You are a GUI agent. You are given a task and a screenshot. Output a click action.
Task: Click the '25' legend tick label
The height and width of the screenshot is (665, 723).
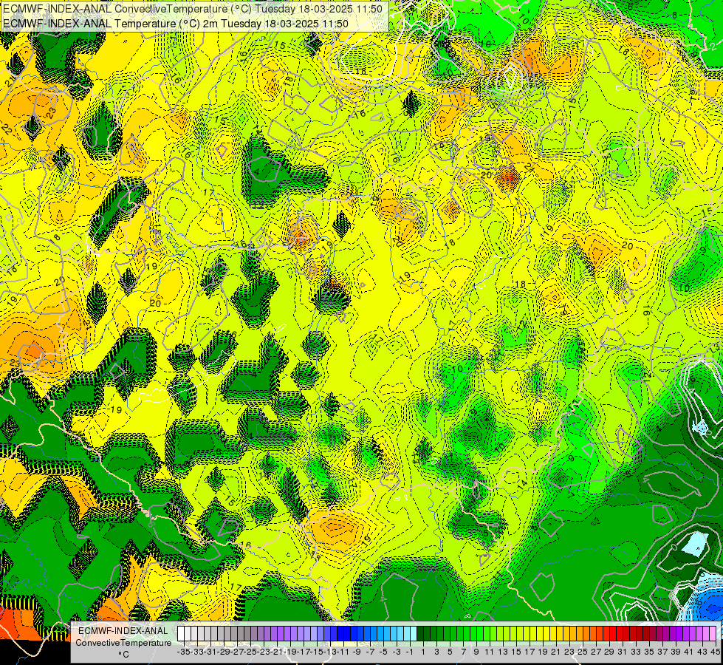pos(583,652)
